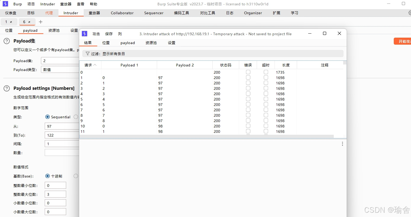Switch to the Sequencer tab
Image resolution: width=411 pixels, height=217 pixels.
coord(154,13)
